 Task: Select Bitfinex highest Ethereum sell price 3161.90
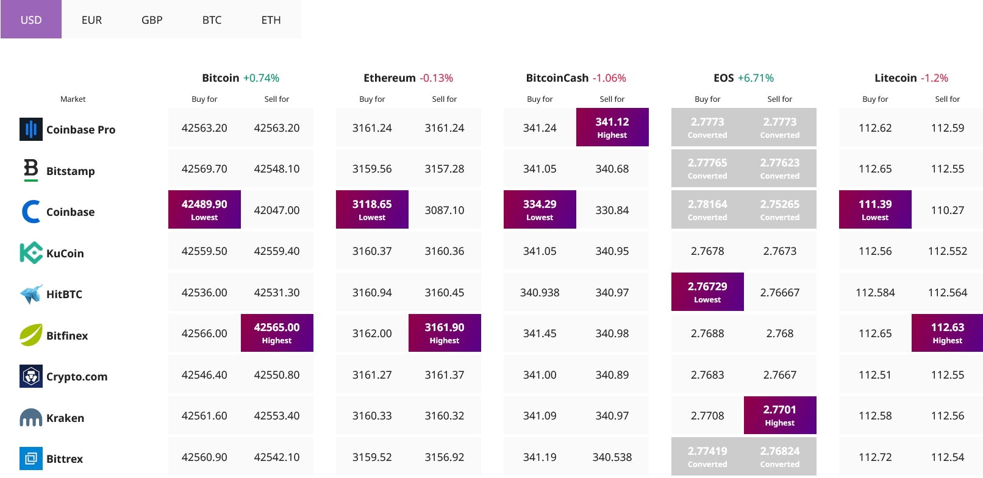pos(445,333)
